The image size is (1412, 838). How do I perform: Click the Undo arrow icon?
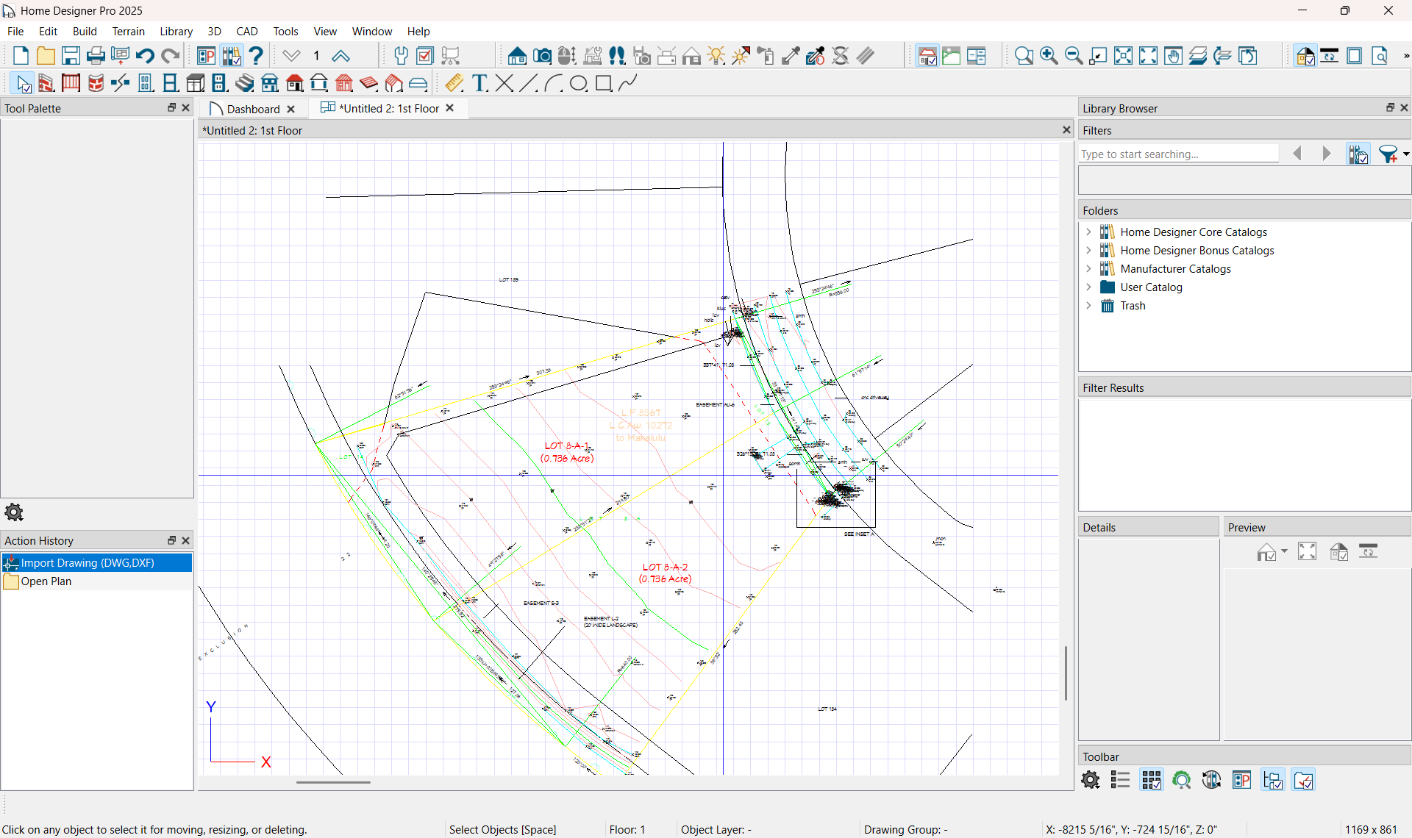coord(145,56)
